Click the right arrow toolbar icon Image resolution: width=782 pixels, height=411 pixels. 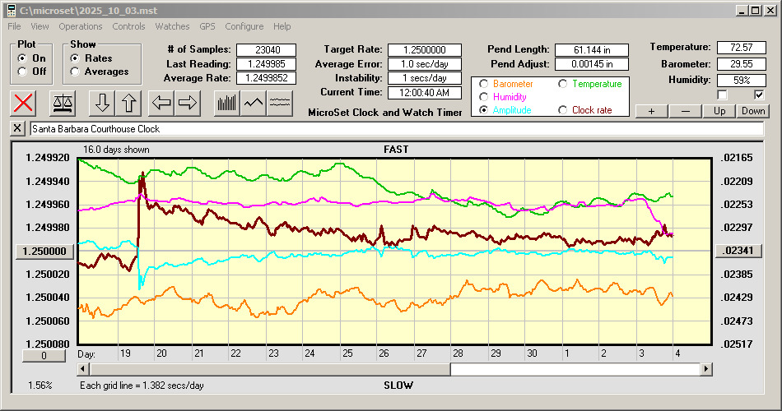click(188, 103)
